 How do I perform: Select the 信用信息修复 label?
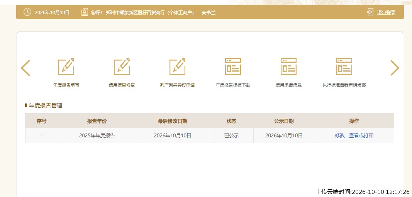pos(122,85)
